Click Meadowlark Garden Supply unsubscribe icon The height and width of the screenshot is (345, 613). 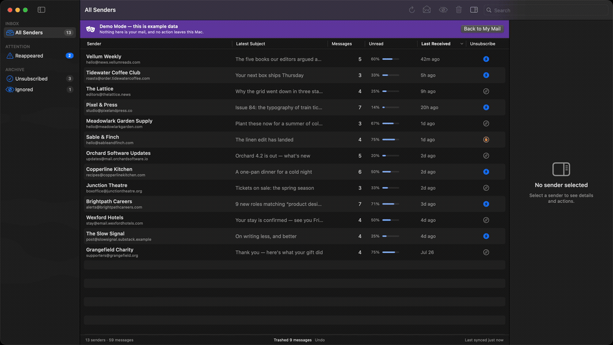[486, 123]
